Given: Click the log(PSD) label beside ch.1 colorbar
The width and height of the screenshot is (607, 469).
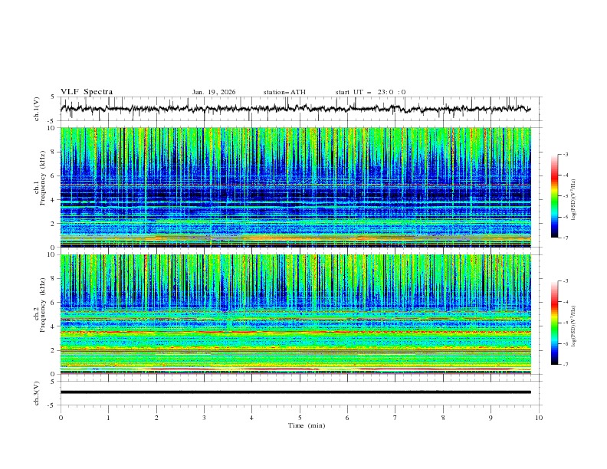Looking at the screenshot, I should click(574, 200).
